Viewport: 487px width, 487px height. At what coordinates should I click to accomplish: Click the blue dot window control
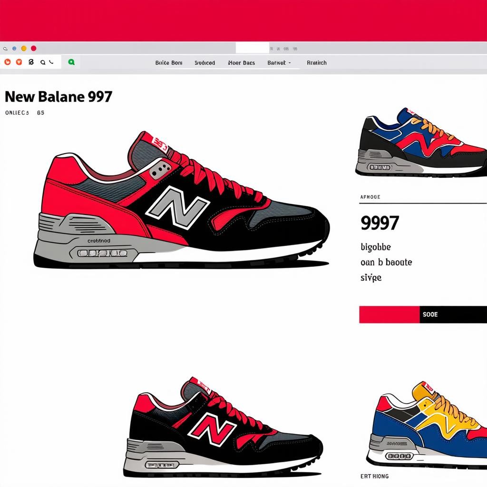click(x=14, y=48)
